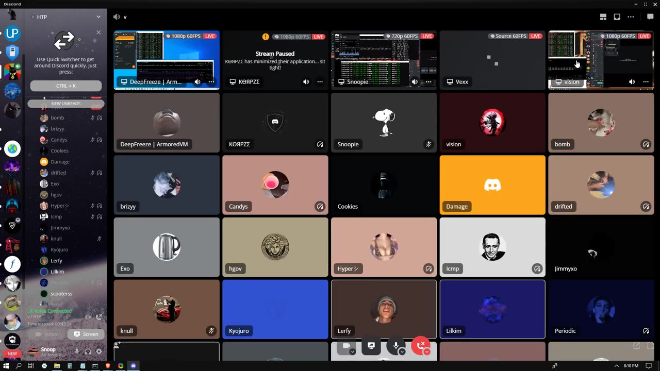Open the call header more options
This screenshot has height=371, width=660.
pyautogui.click(x=631, y=17)
